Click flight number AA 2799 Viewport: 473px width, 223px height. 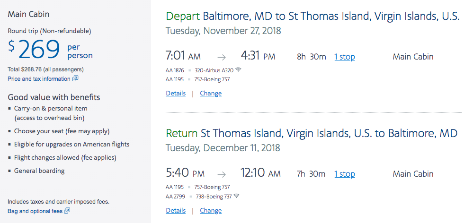tap(175, 196)
